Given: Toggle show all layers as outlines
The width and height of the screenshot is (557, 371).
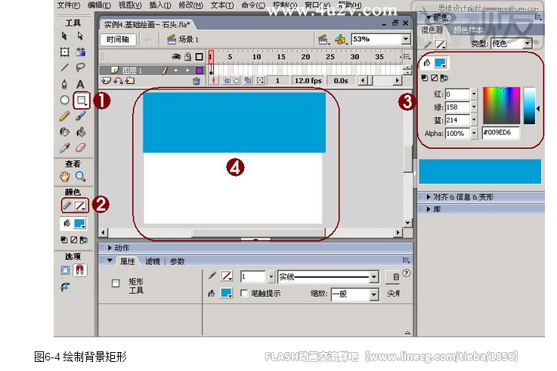Looking at the screenshot, I should 200,57.
